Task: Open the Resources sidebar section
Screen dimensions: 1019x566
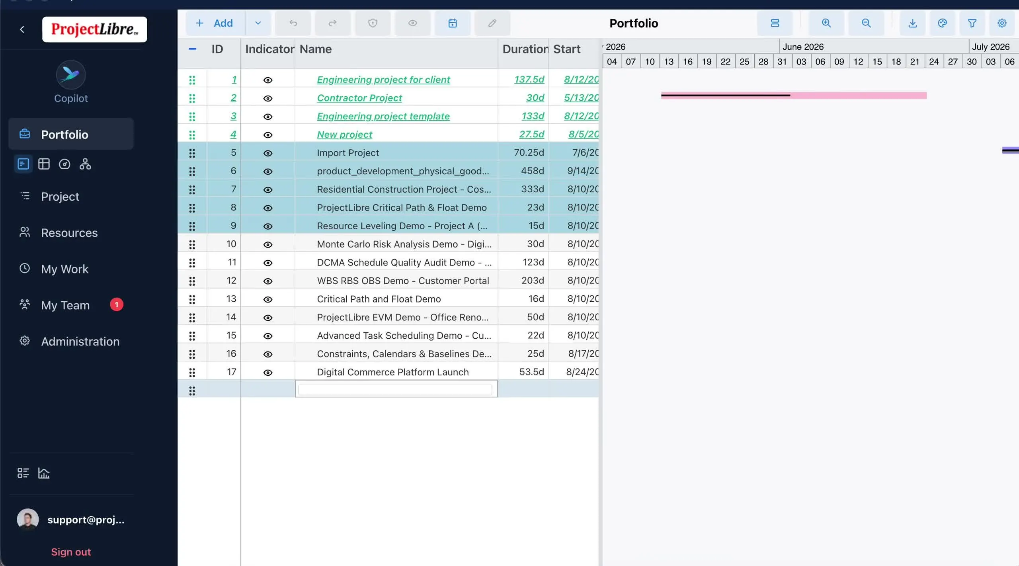Action: (71, 232)
